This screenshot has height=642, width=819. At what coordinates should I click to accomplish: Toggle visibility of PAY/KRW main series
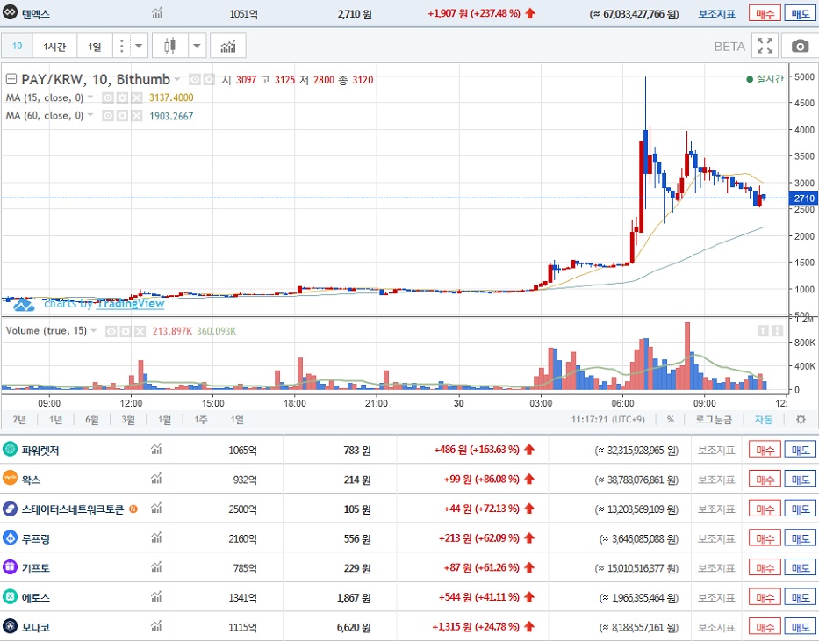[194, 79]
